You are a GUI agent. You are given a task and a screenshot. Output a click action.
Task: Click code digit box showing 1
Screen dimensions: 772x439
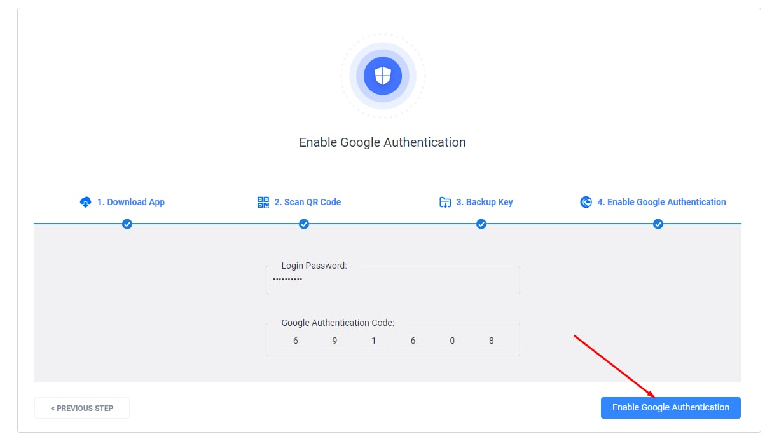374,341
